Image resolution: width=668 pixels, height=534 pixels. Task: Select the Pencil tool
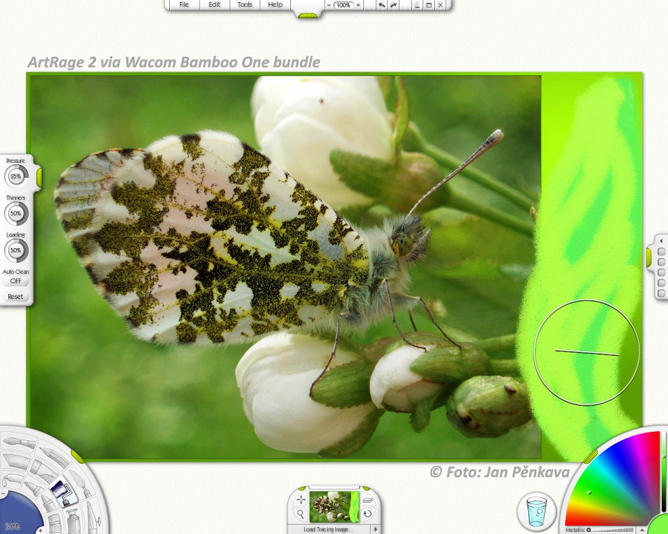point(54,456)
